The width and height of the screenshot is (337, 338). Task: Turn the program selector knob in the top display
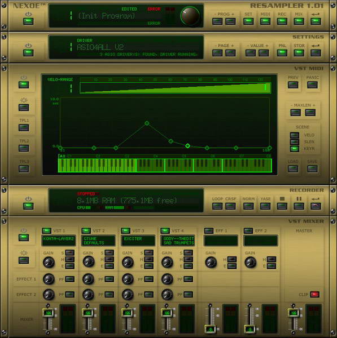click(x=190, y=16)
